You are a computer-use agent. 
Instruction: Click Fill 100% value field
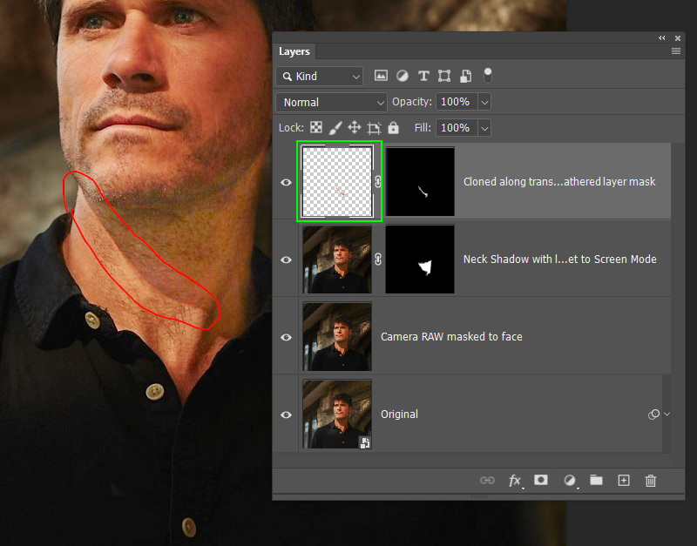pyautogui.click(x=457, y=128)
